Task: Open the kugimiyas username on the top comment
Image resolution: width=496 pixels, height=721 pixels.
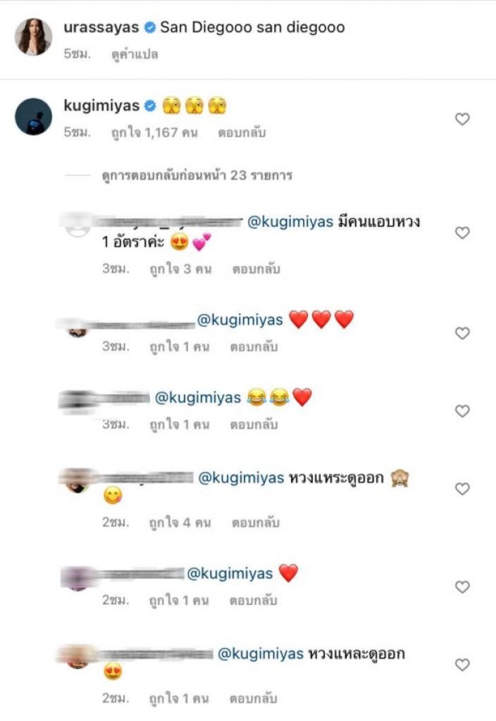Action: click(x=101, y=106)
